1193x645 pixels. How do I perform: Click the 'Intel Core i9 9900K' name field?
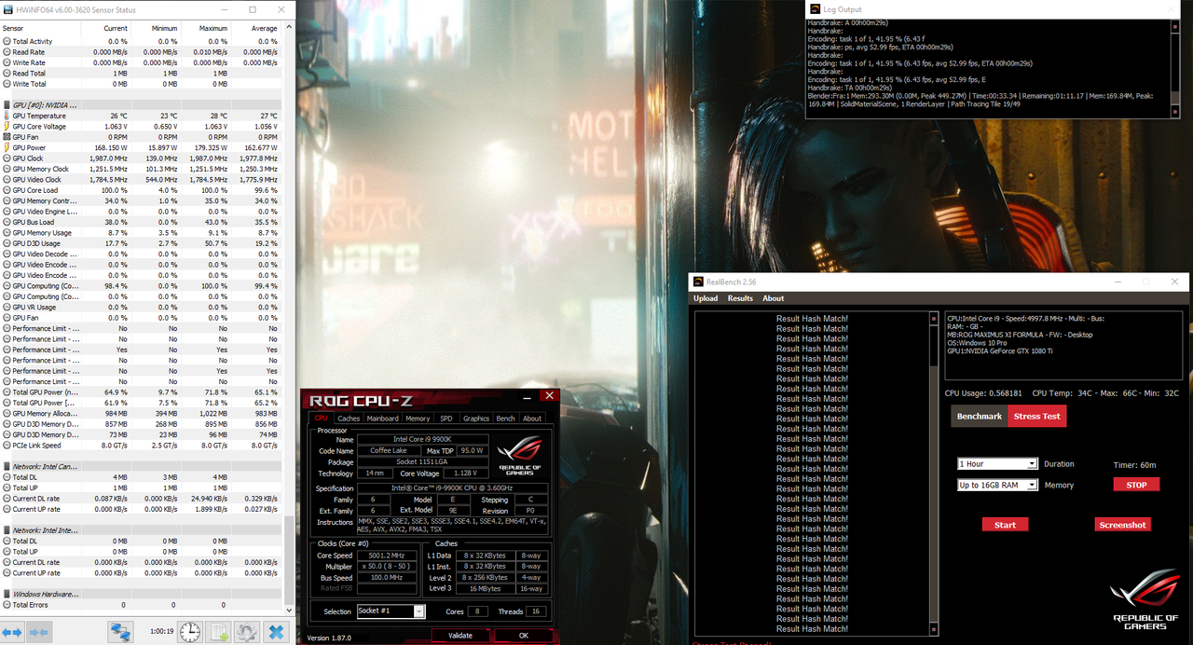pos(425,439)
